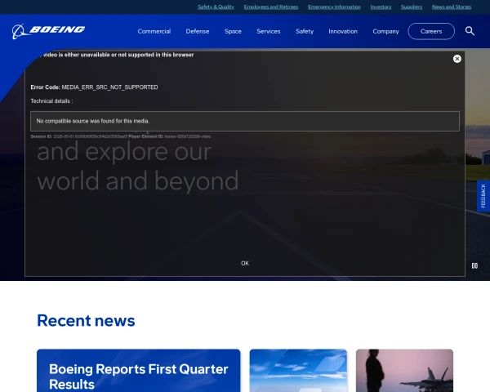This screenshot has width=490, height=392.
Task: Open the fighter jet silhouette news card
Action: click(404, 371)
